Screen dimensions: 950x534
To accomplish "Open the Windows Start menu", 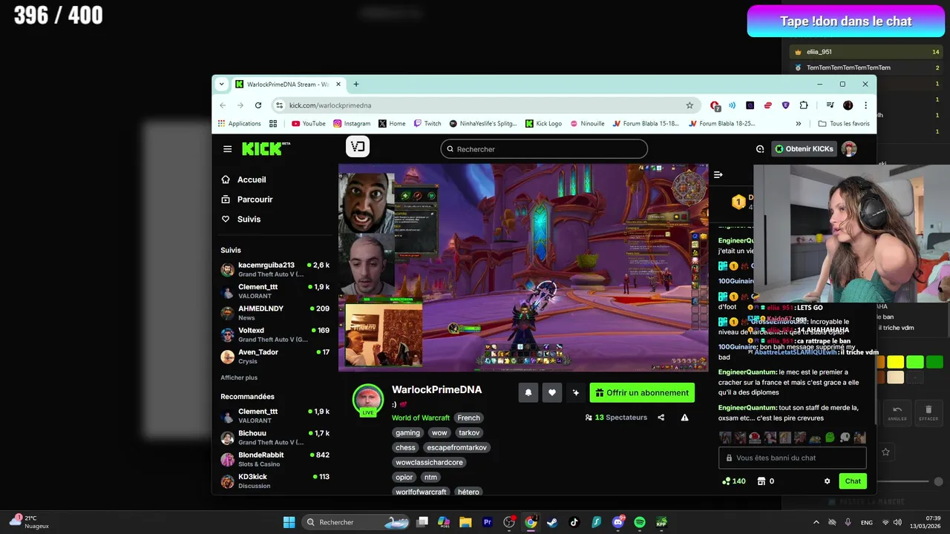I will [289, 522].
